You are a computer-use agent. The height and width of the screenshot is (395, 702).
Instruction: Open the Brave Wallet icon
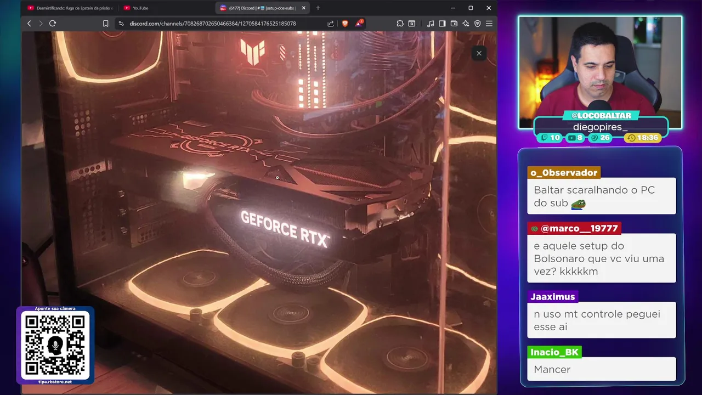pos(454,24)
